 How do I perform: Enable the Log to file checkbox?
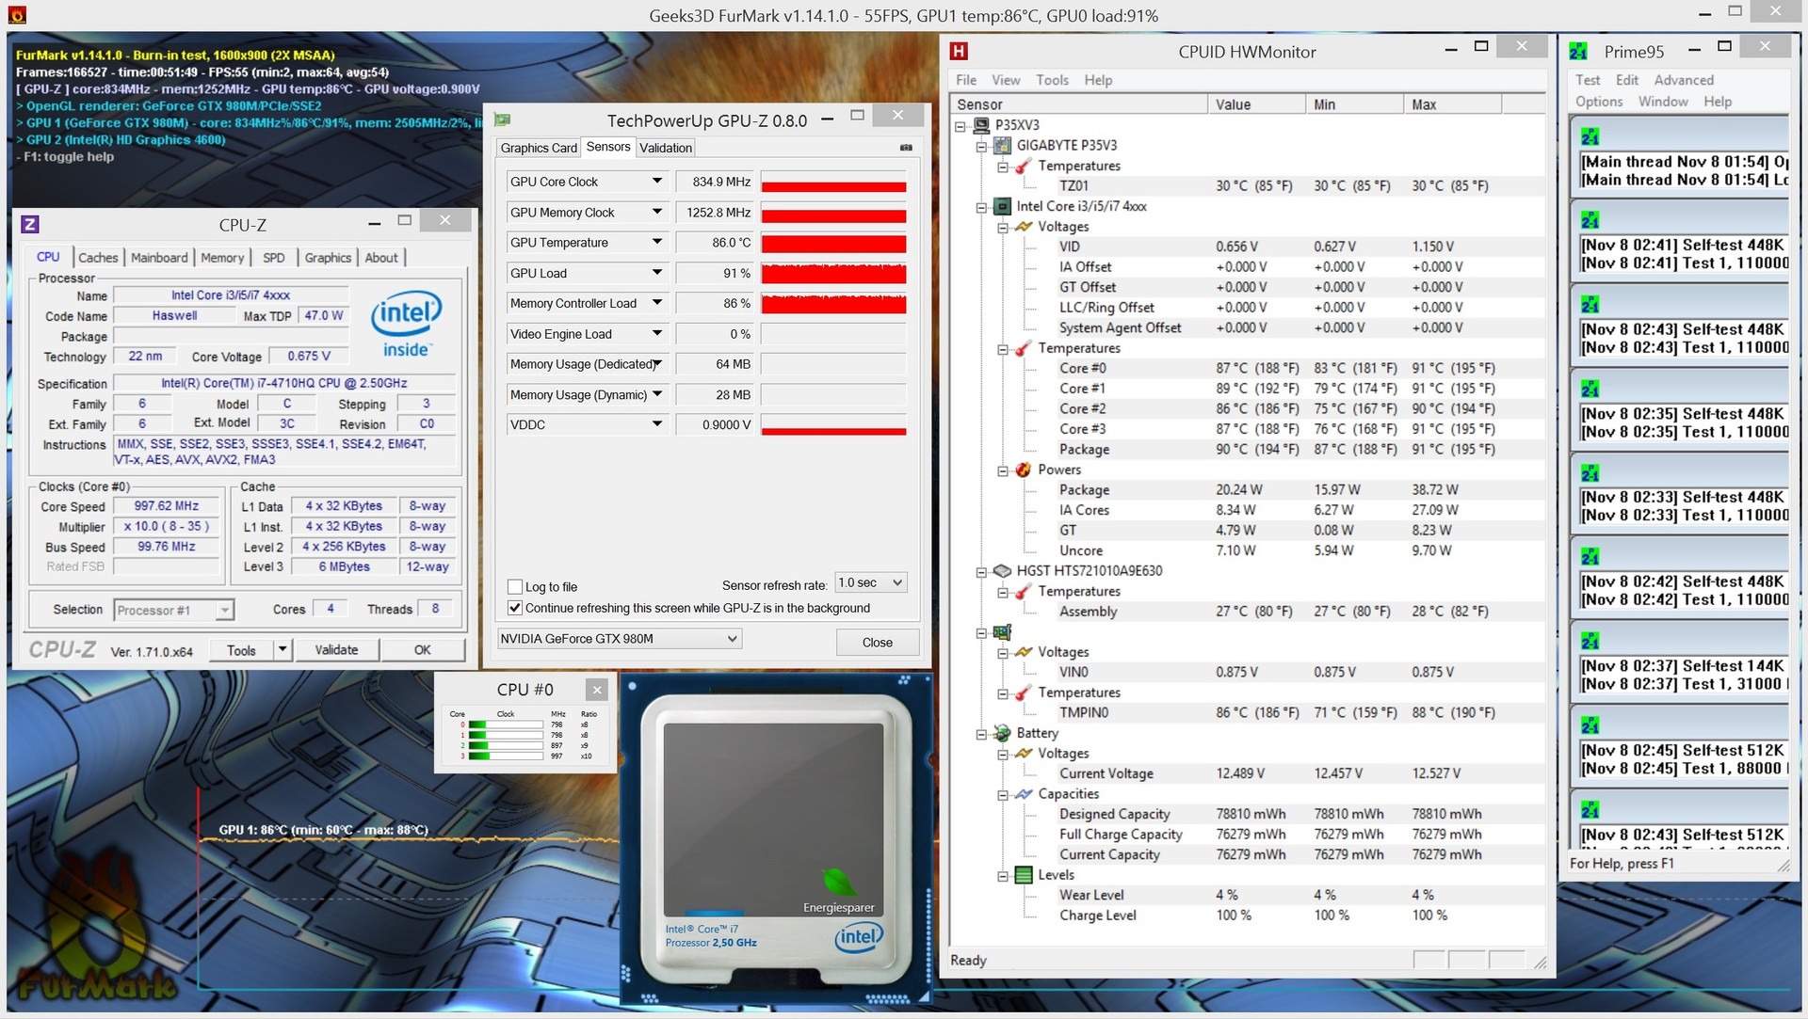pos(515,586)
